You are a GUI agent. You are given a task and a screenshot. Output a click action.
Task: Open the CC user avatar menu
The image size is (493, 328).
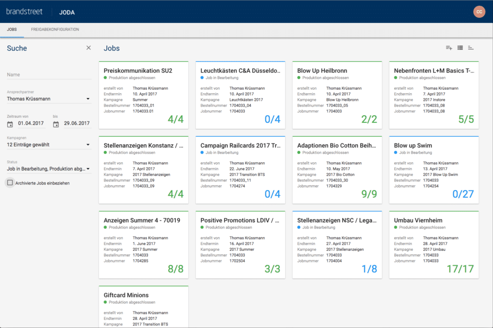tap(479, 12)
